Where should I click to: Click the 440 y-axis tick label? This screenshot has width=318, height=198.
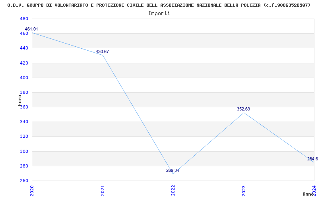click(x=24, y=48)
